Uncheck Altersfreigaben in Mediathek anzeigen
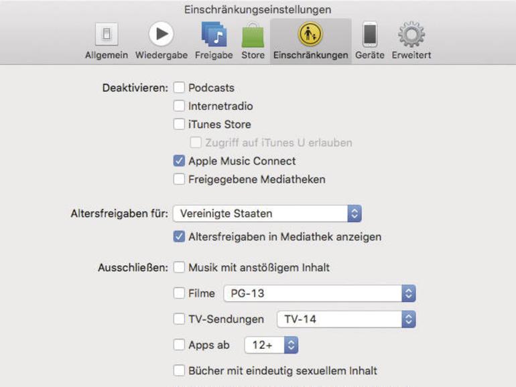This screenshot has width=516, height=387. pos(179,236)
